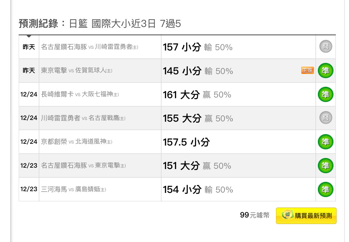Click green 準 badge on 東京電擊 vs 佐賀氣球人 row
This screenshot has width=349, height=242.
[x=325, y=71]
